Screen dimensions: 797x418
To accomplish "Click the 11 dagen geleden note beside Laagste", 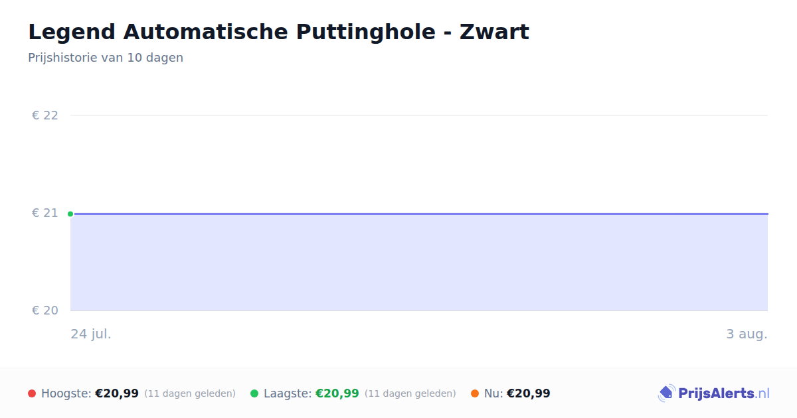I will [x=410, y=393].
